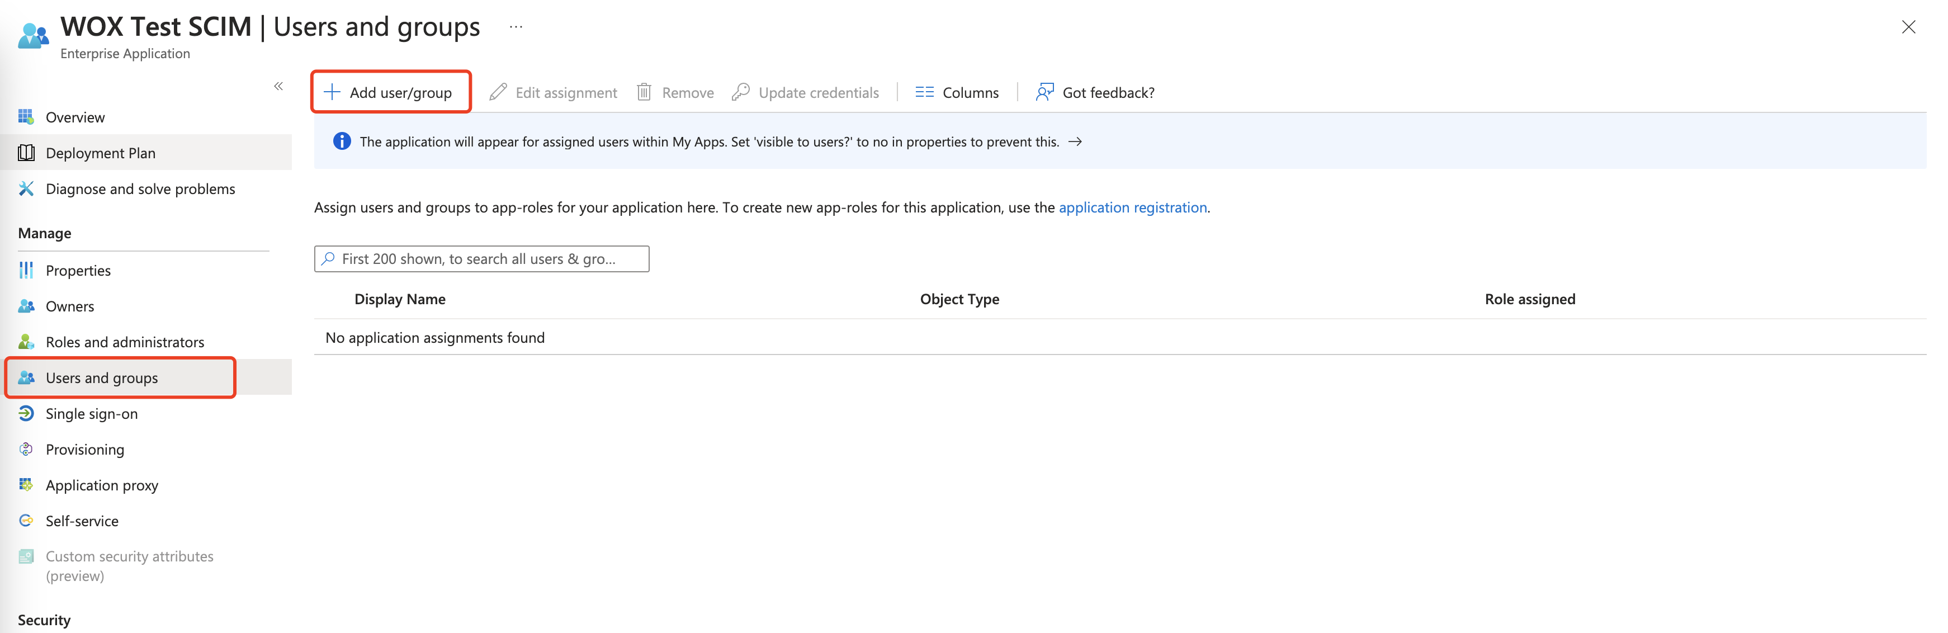Click the Overview grid icon
This screenshot has width=1948, height=633.
click(26, 116)
